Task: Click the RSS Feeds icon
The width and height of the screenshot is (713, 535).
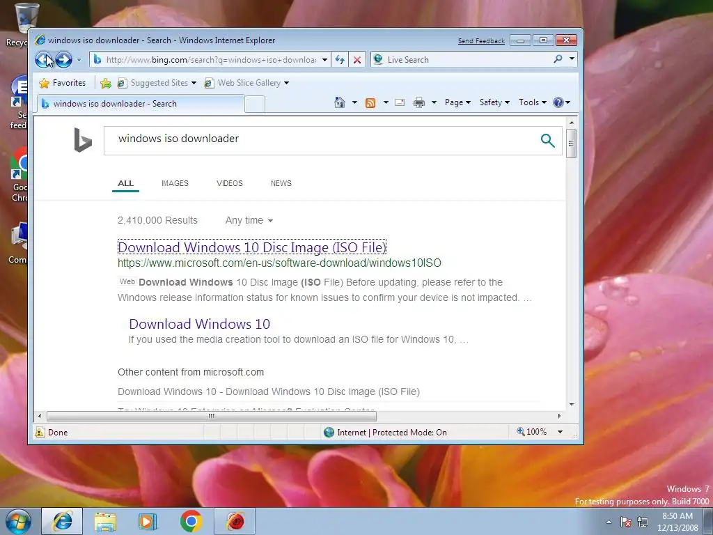Action: (370, 103)
